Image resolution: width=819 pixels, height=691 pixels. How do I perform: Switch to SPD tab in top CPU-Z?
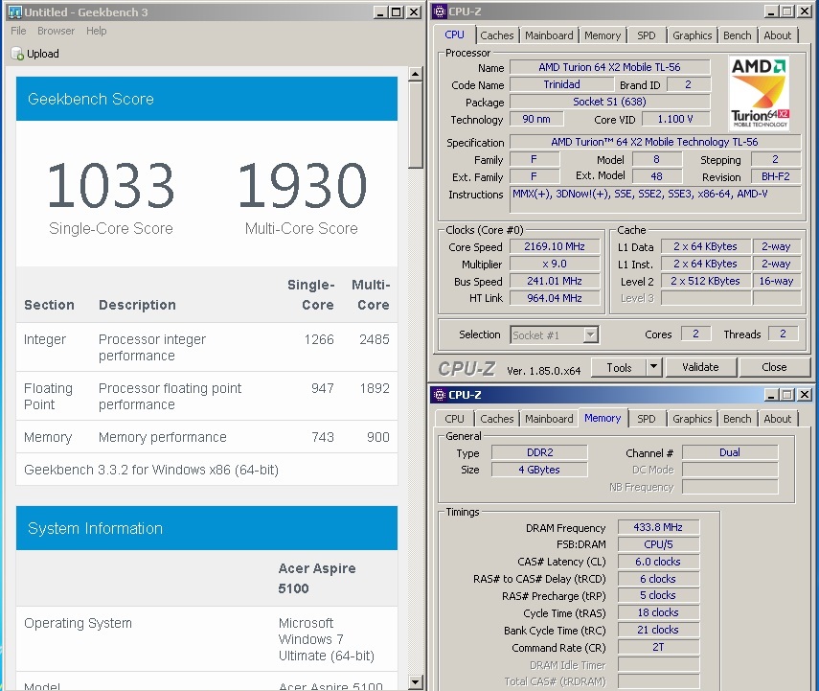(647, 35)
